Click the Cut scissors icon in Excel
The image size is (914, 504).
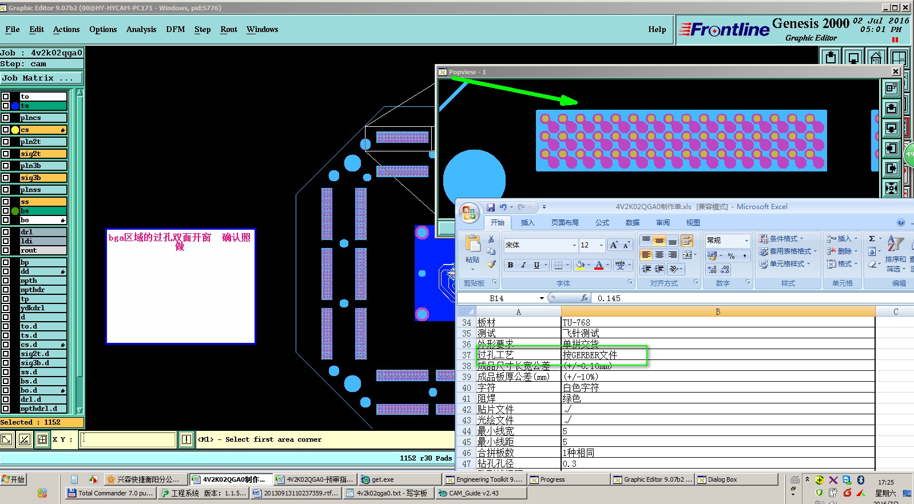[491, 239]
